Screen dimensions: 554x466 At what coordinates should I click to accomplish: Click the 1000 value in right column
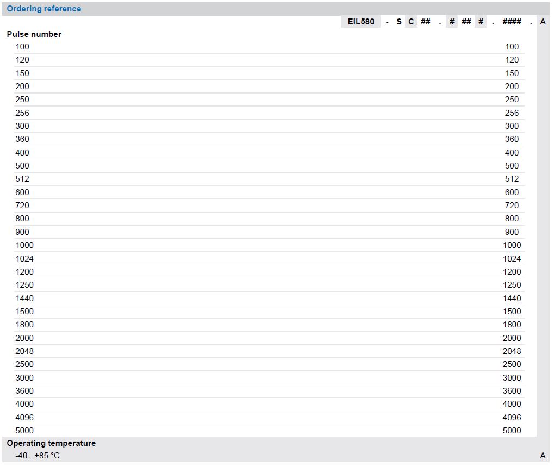click(512, 245)
